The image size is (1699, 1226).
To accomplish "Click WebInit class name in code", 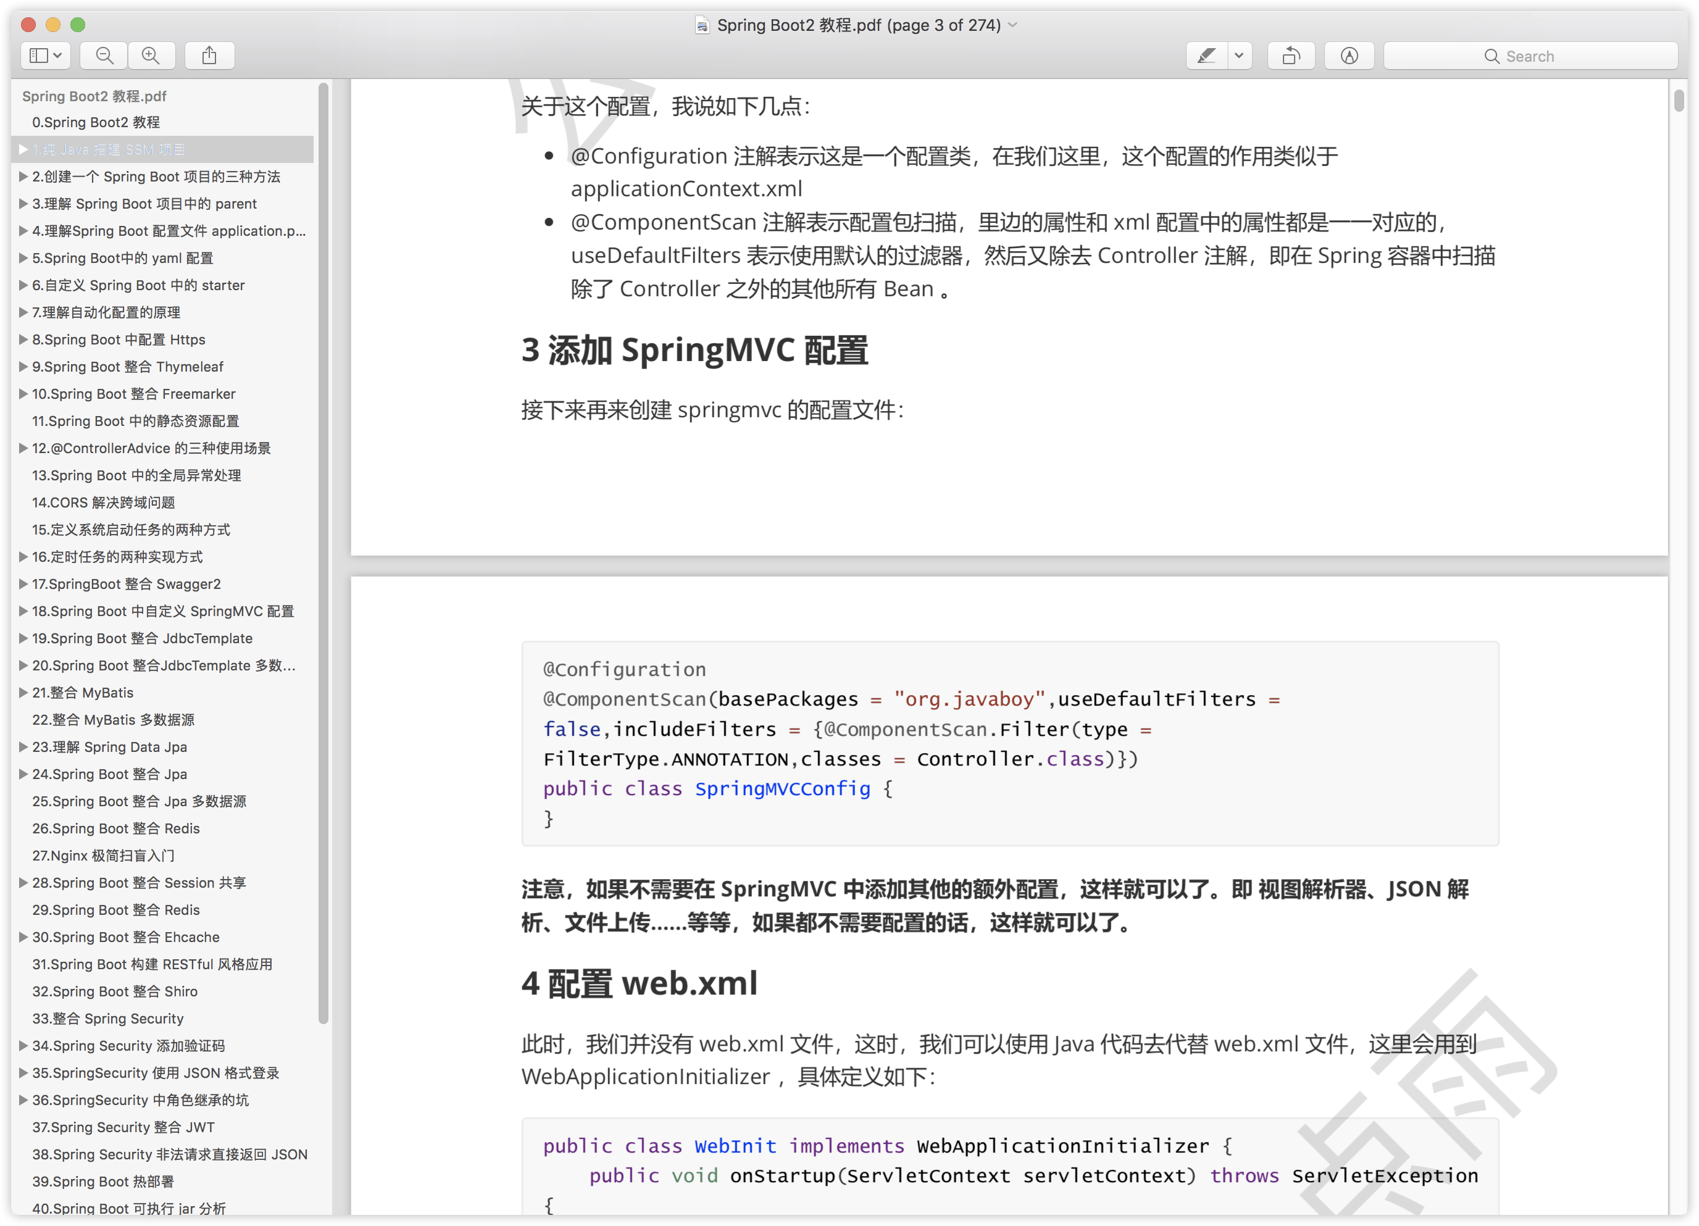I will [735, 1146].
